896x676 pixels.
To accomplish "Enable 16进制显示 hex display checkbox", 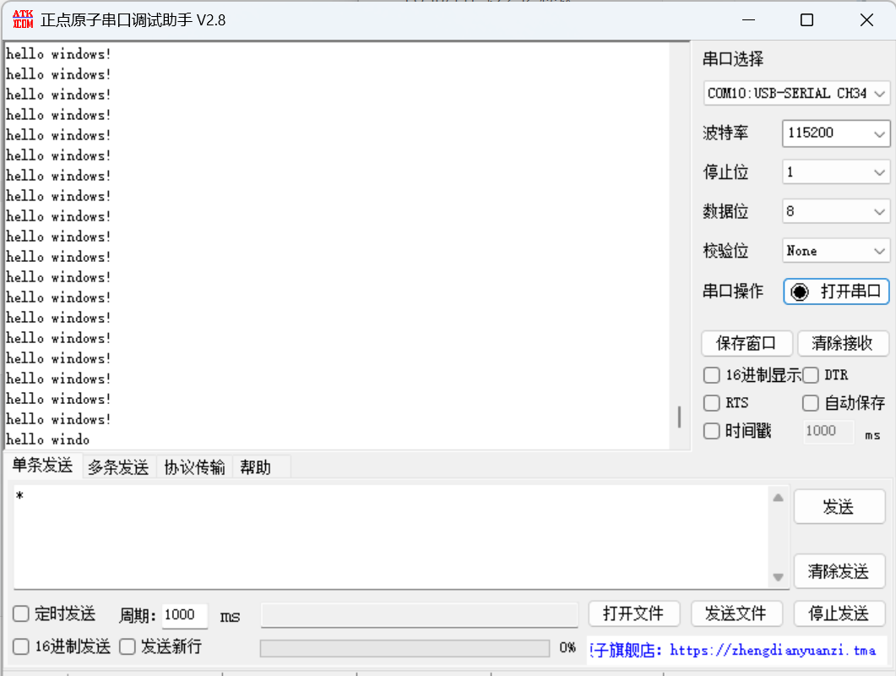I will 711,375.
